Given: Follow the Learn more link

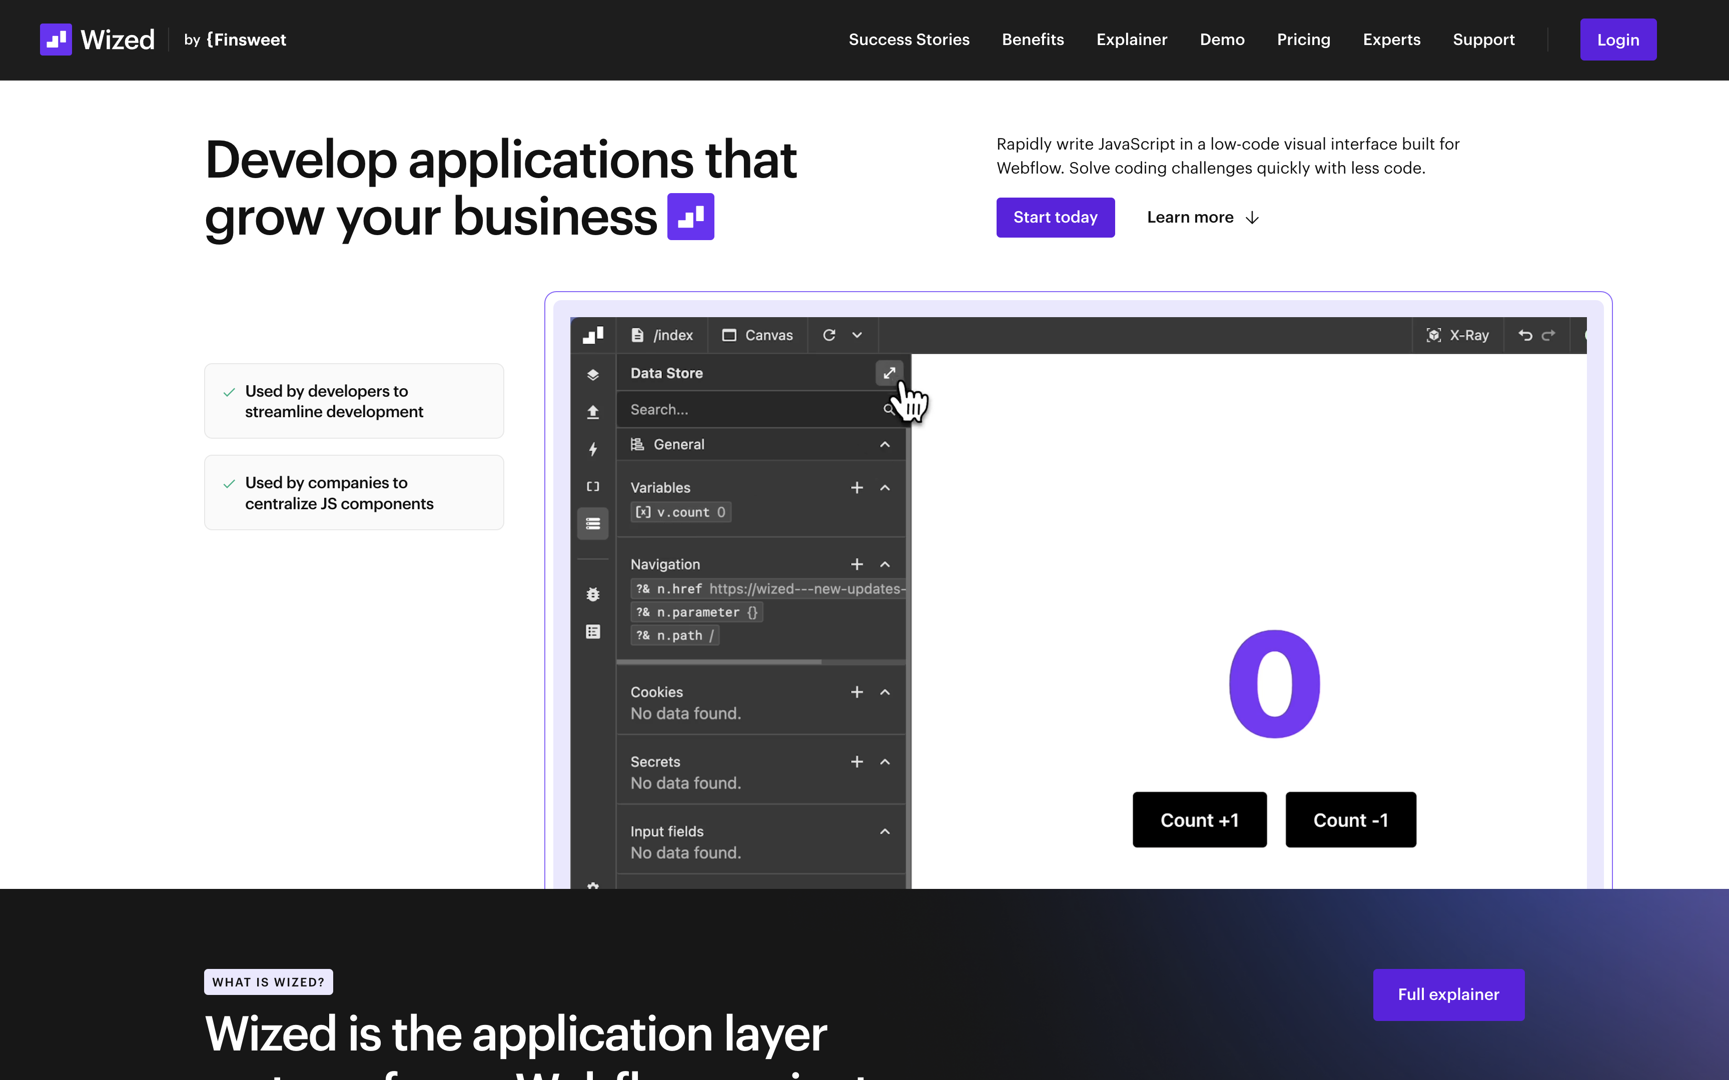Looking at the screenshot, I should pyautogui.click(x=1203, y=217).
